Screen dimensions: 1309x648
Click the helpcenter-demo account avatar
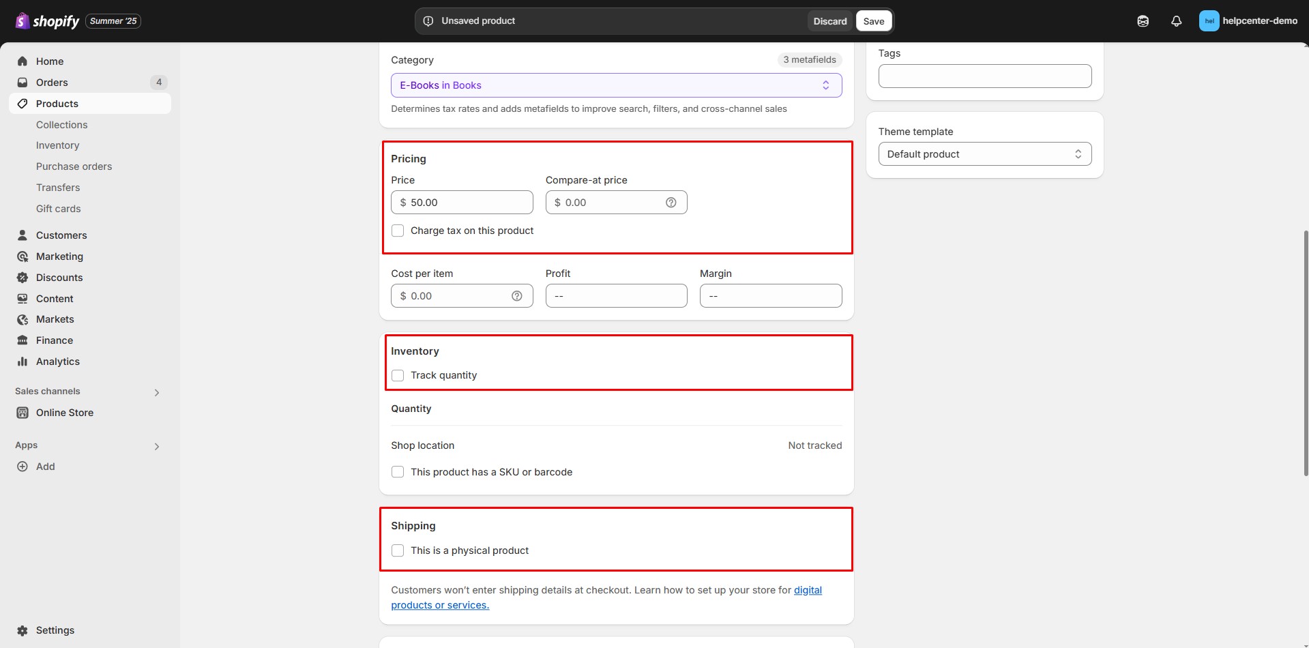pos(1209,21)
